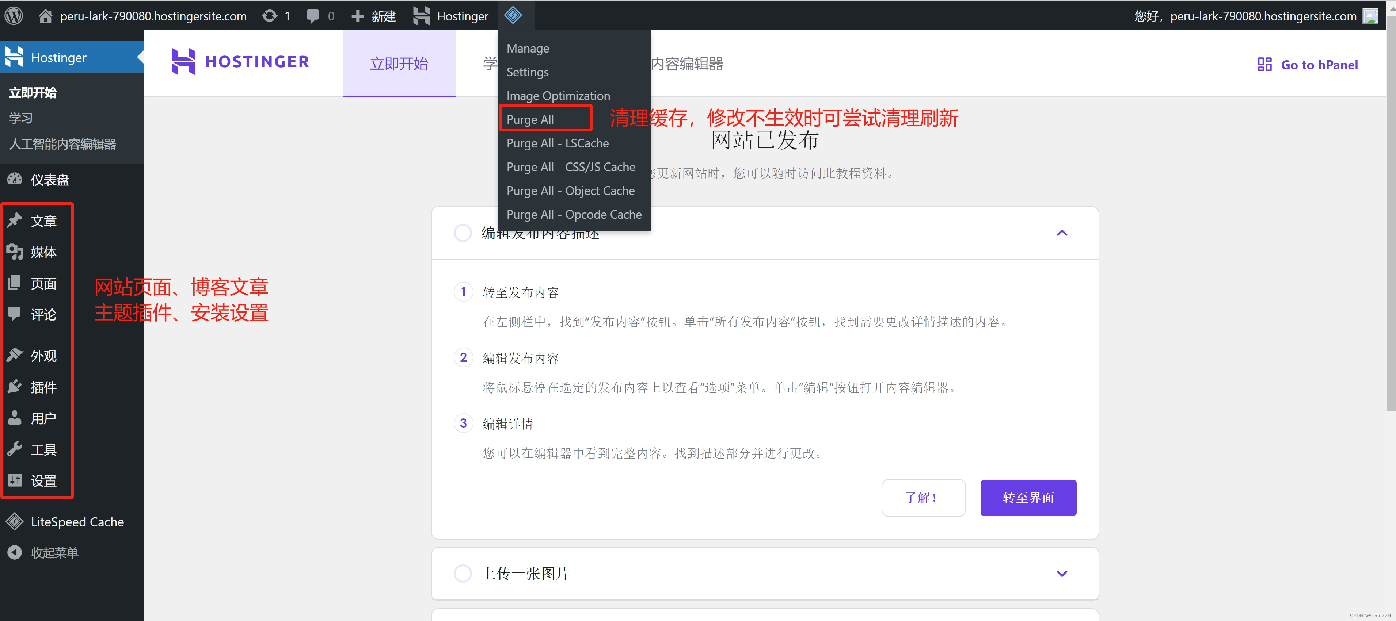1396x621 pixels.
Task: Click the 页面 pages icon
Action: [15, 283]
